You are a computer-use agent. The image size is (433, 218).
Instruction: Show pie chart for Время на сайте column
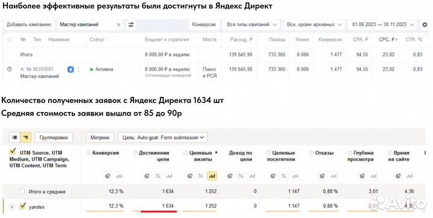398,176
